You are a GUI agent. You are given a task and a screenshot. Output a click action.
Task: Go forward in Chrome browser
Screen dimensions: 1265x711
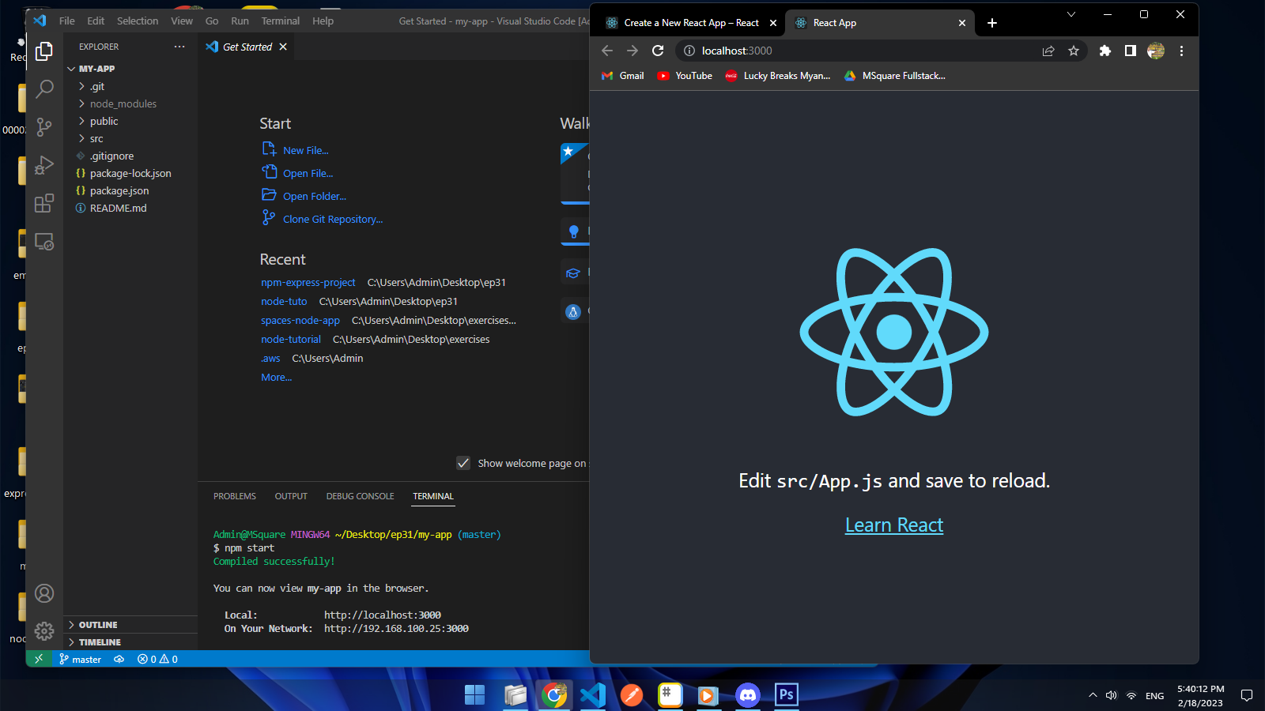point(632,51)
